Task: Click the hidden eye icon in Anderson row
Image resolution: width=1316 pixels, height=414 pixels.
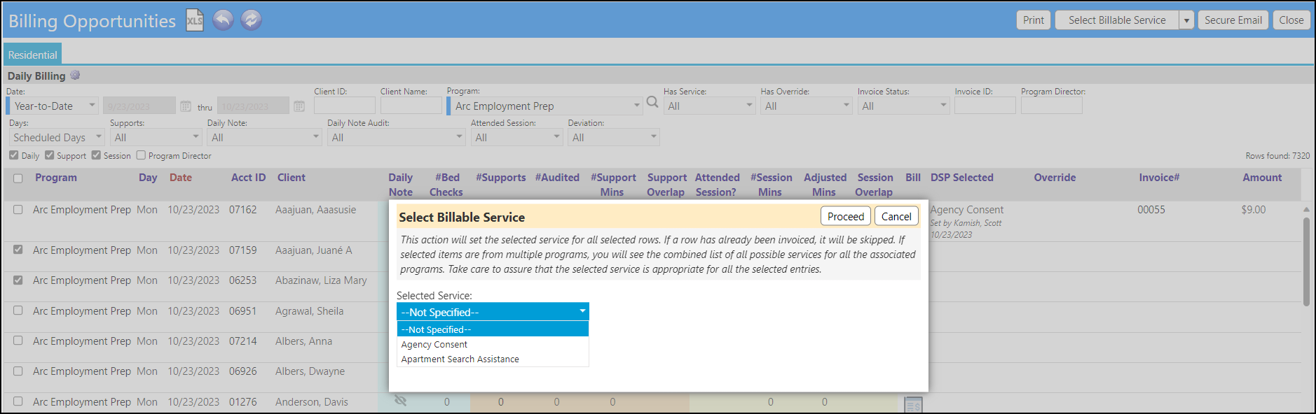Action: click(x=400, y=401)
